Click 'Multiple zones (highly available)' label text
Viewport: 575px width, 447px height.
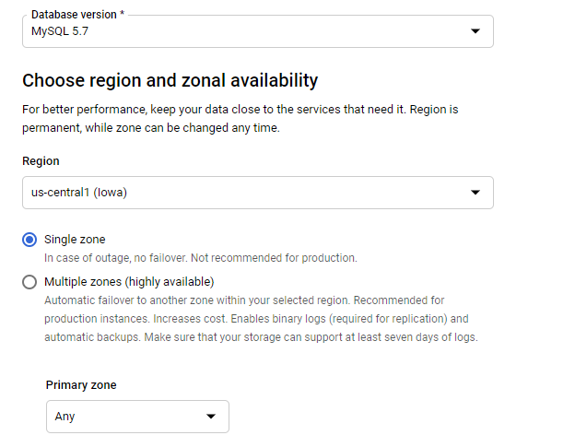coord(129,282)
